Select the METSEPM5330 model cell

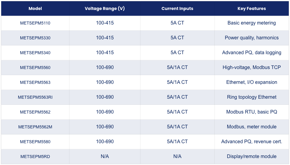35,38
